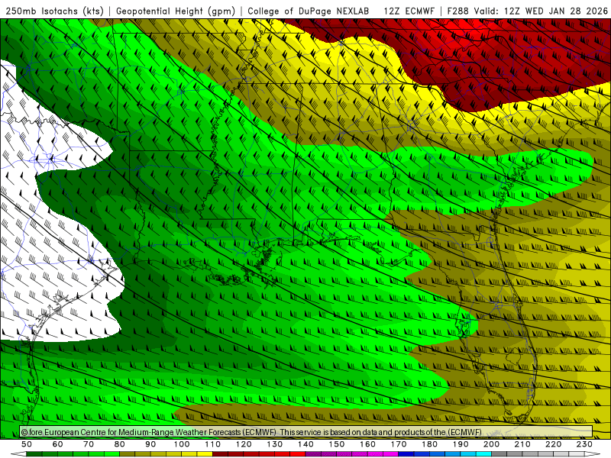Click the 70 value on the color scale
The width and height of the screenshot is (611, 458).
point(89,444)
